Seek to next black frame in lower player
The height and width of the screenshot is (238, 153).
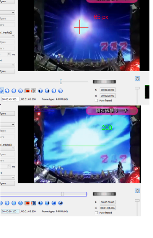tap(47, 203)
